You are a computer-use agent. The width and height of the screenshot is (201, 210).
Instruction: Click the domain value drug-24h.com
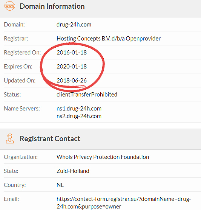coord(74,25)
